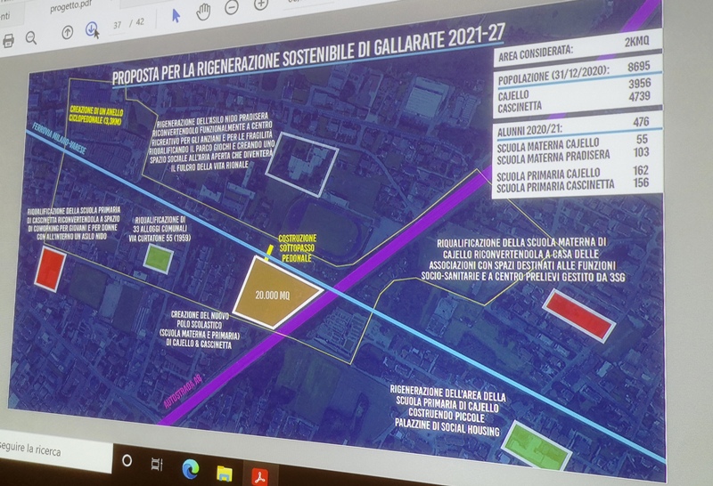
Task: Click the page number field showing 37
Action: tap(118, 25)
